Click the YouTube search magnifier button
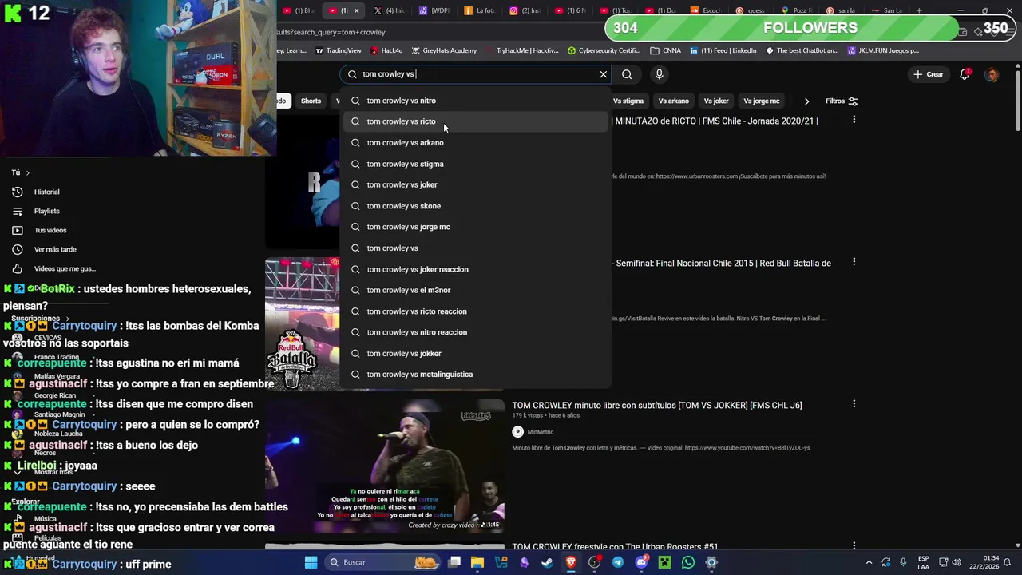The image size is (1022, 575). click(x=627, y=74)
